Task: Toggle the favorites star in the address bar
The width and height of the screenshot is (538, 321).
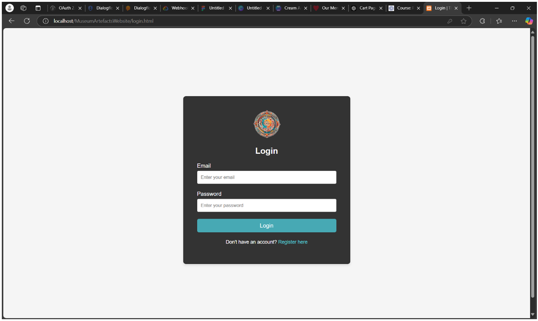Action: coord(464,21)
